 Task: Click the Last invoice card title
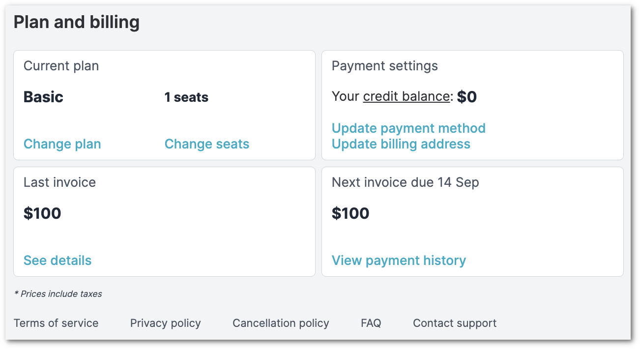click(x=59, y=182)
